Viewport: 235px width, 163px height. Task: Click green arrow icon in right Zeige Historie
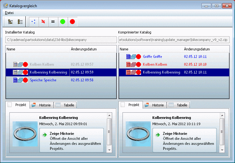pyautogui.click(x=158, y=135)
